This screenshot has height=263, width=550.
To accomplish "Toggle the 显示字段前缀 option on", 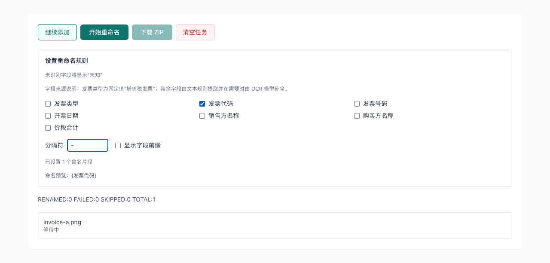I will 118,145.
